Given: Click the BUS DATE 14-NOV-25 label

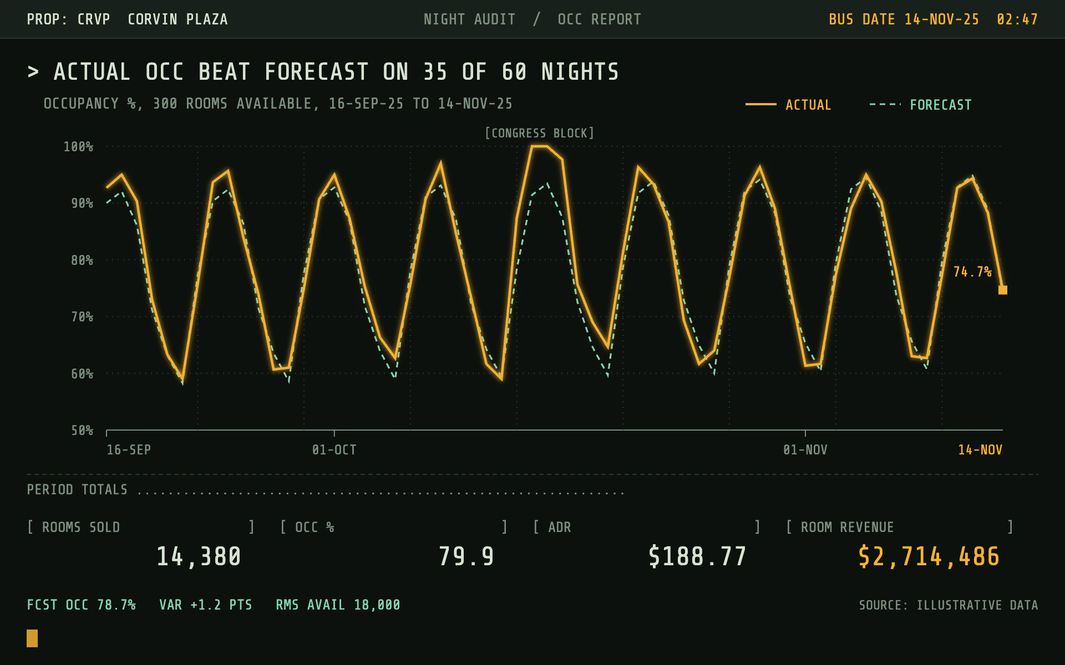Looking at the screenshot, I should point(904,19).
